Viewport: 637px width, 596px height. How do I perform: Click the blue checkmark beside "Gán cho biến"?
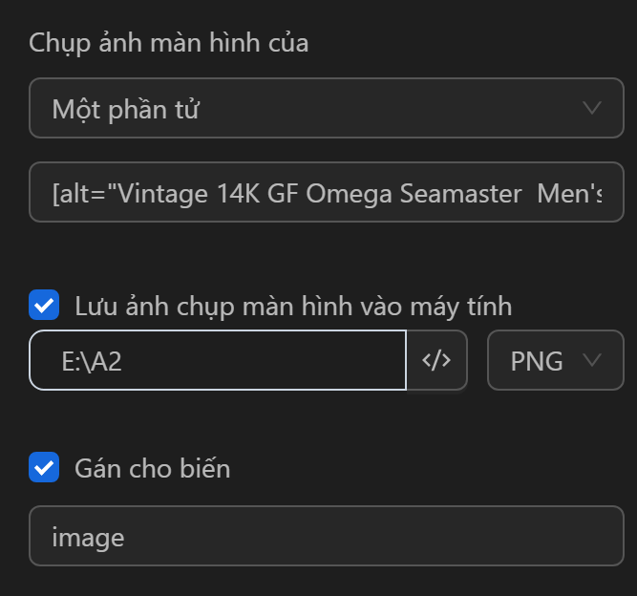[x=44, y=468]
